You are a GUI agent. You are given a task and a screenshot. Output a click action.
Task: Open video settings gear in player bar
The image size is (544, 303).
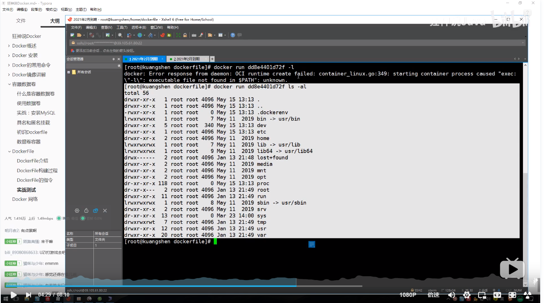pos(467,295)
